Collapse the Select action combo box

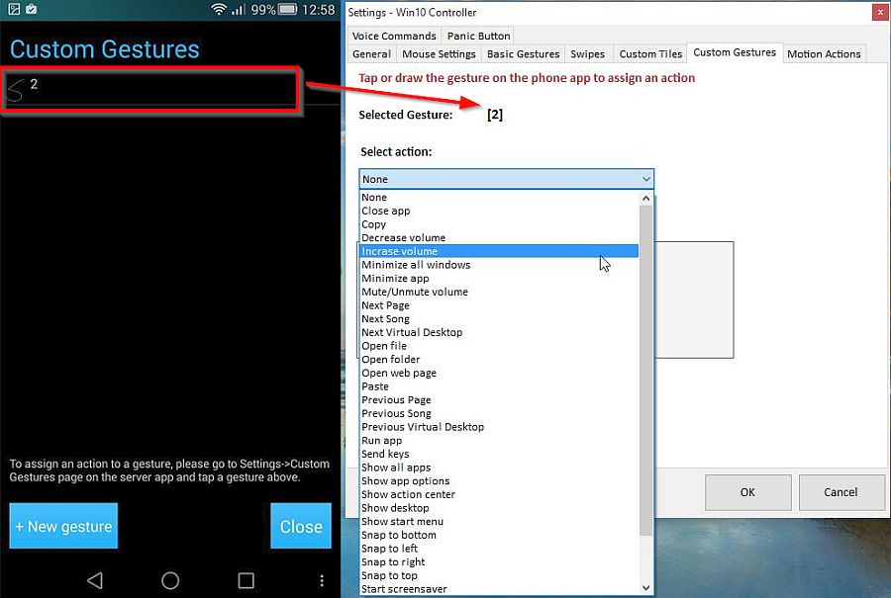pos(645,179)
